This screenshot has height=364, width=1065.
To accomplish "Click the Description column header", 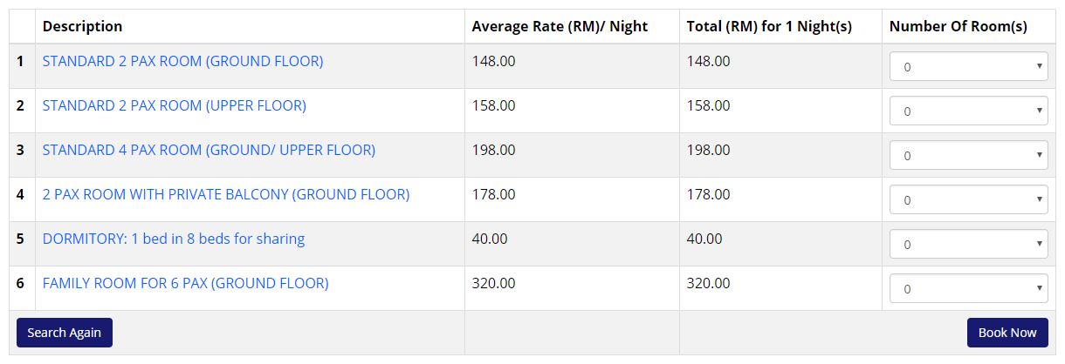I will [x=83, y=26].
